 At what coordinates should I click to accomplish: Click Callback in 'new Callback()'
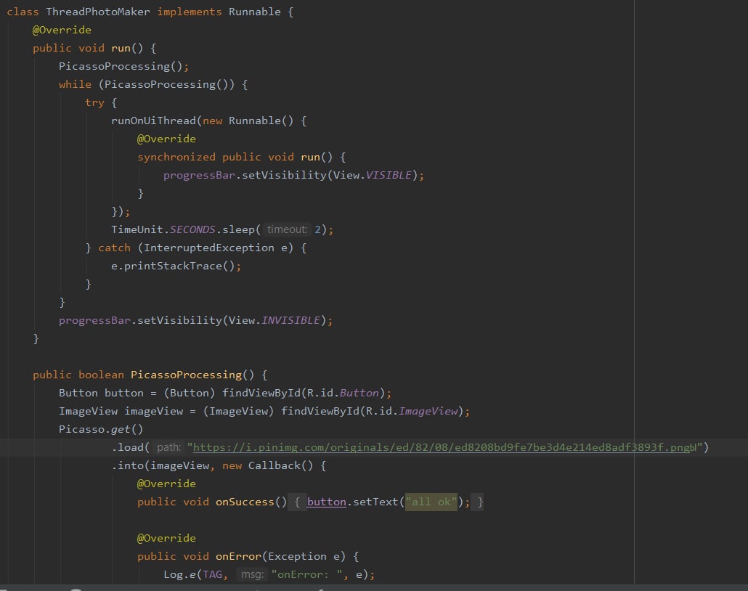pyautogui.click(x=275, y=465)
